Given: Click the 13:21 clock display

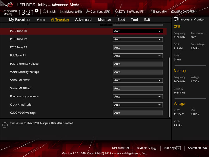Looking at the screenshot, I should click(26, 12).
